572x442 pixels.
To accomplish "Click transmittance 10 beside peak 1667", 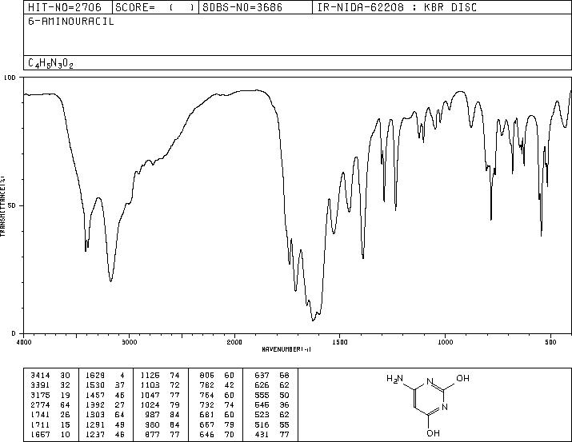I will point(65,435).
